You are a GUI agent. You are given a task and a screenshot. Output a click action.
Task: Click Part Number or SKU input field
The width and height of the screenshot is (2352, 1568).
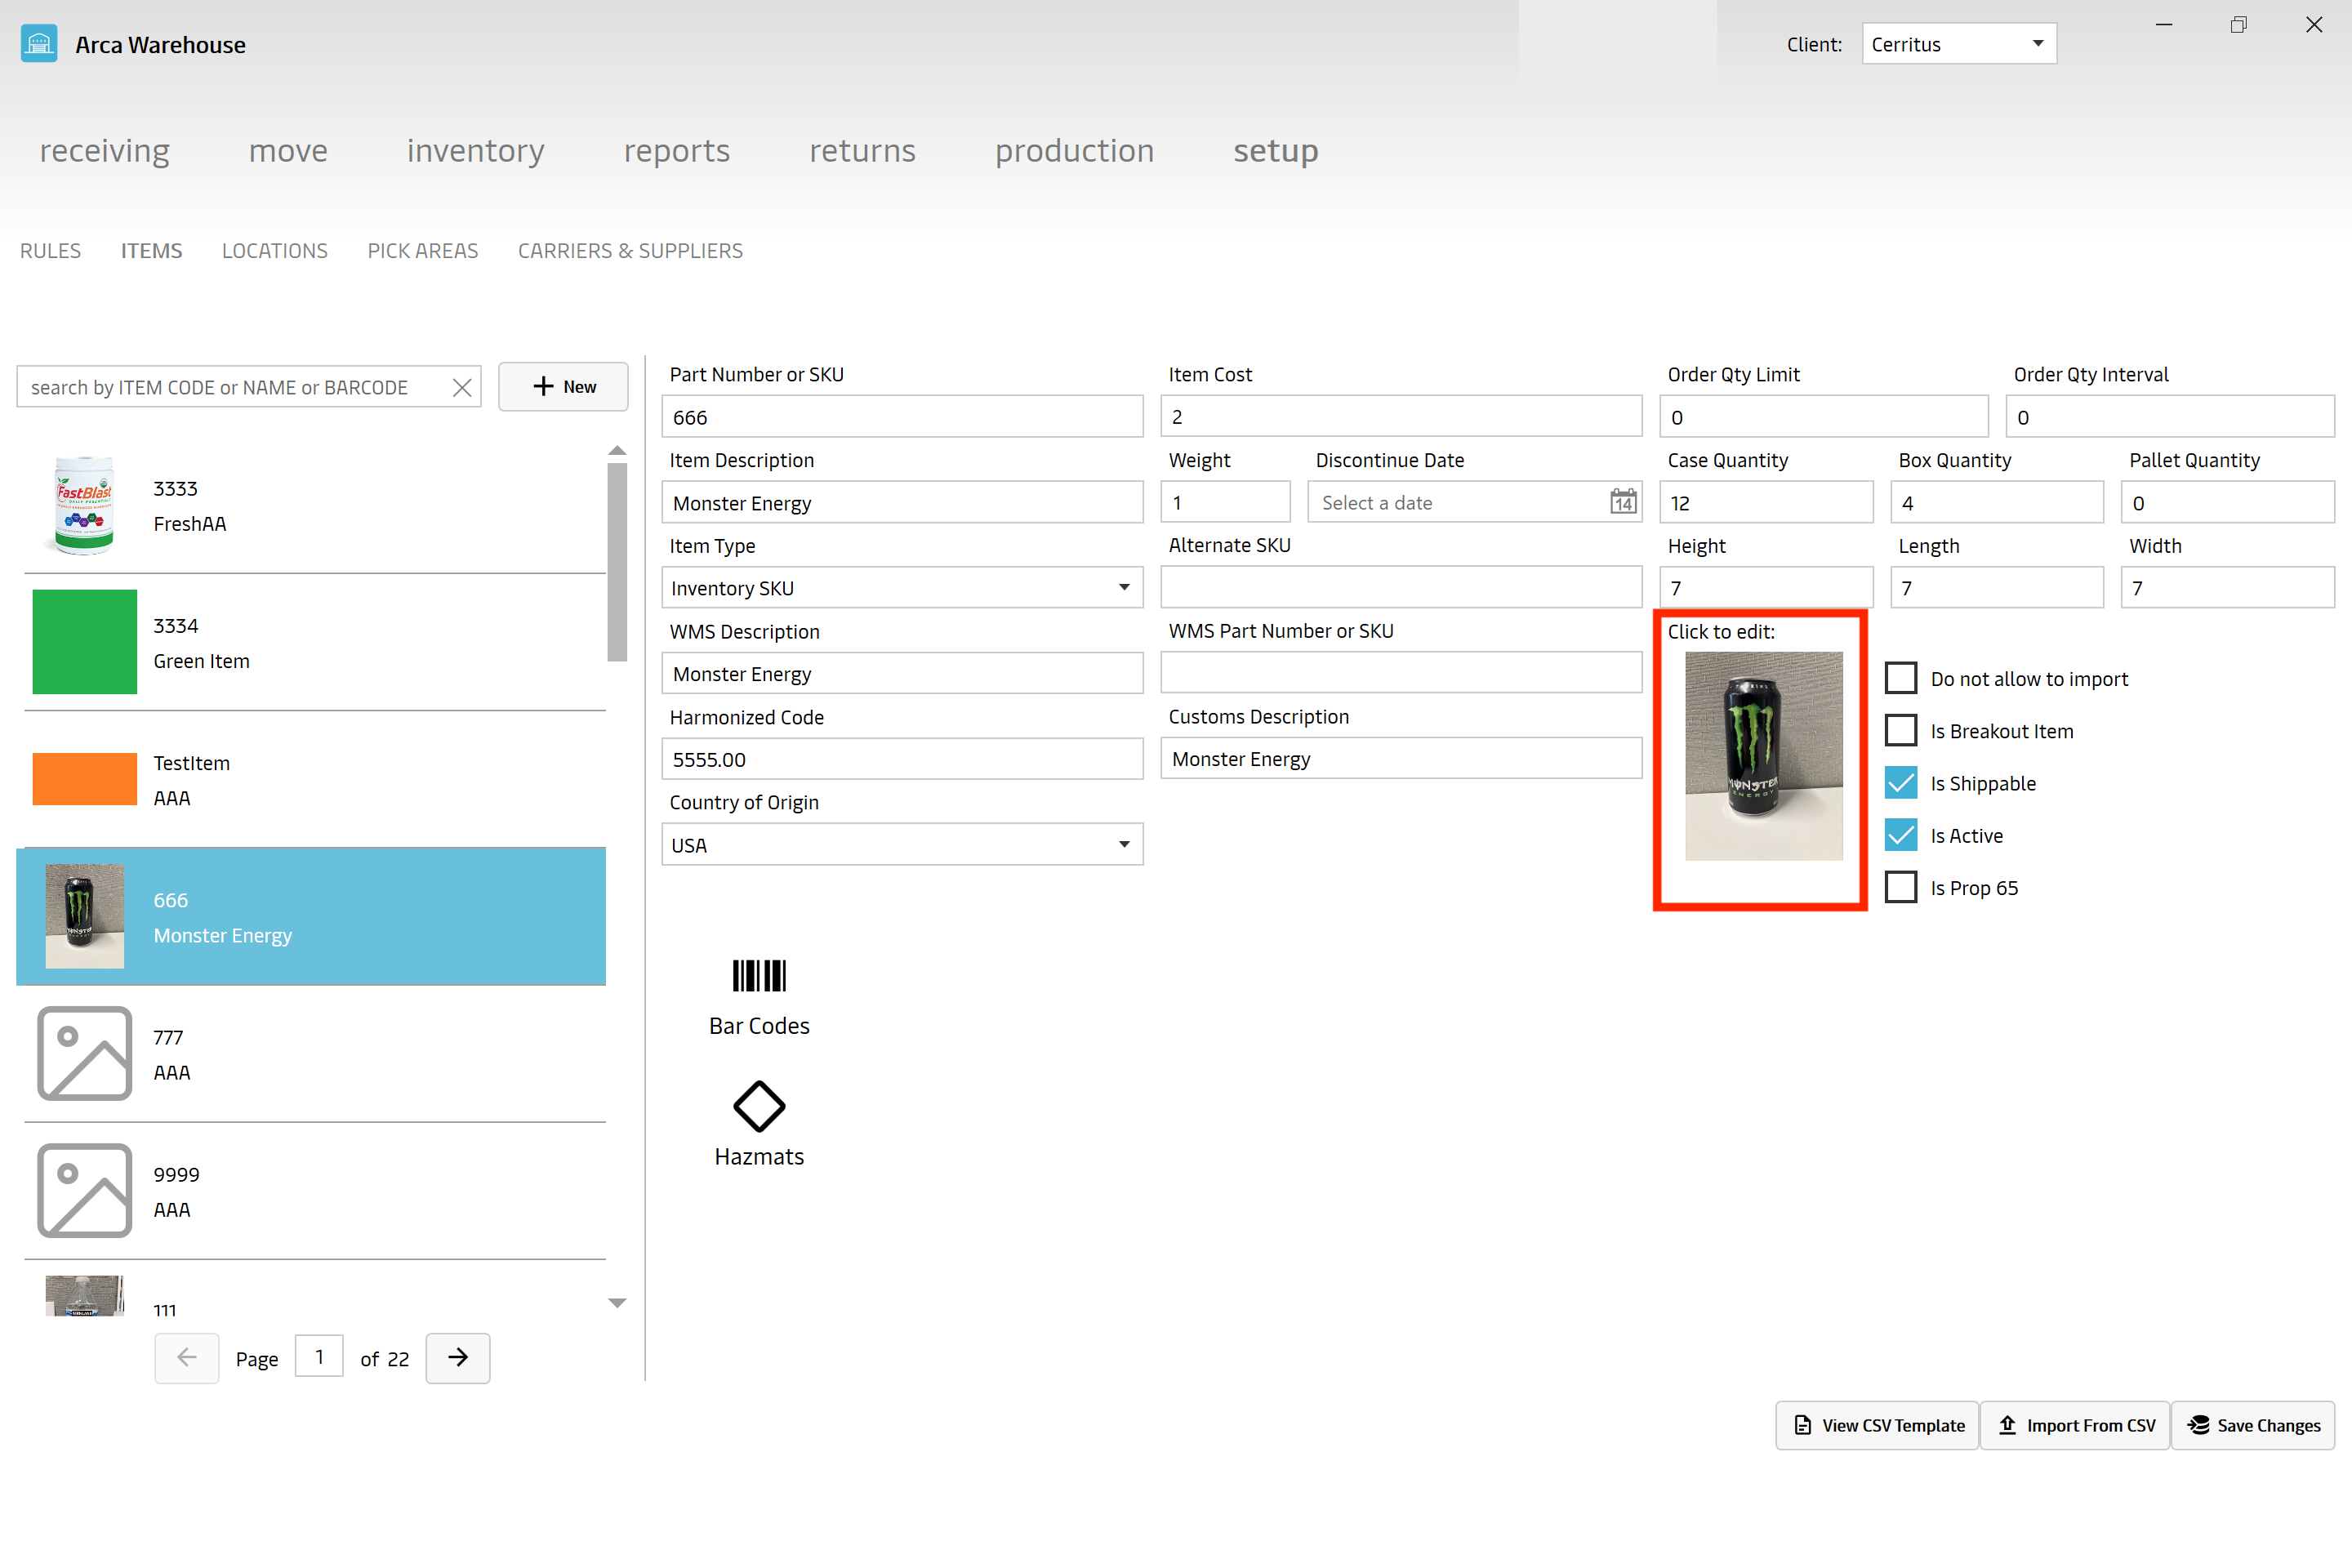click(903, 416)
